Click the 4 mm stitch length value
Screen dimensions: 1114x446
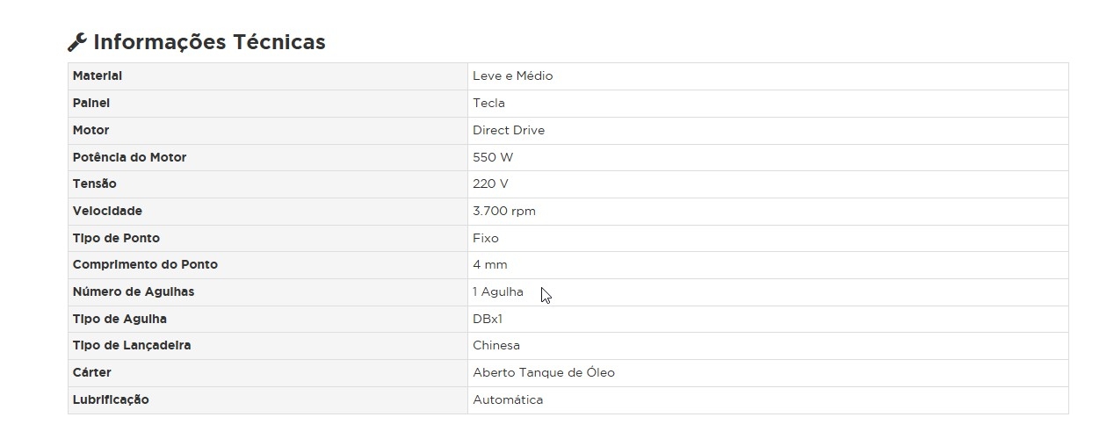pyautogui.click(x=490, y=264)
